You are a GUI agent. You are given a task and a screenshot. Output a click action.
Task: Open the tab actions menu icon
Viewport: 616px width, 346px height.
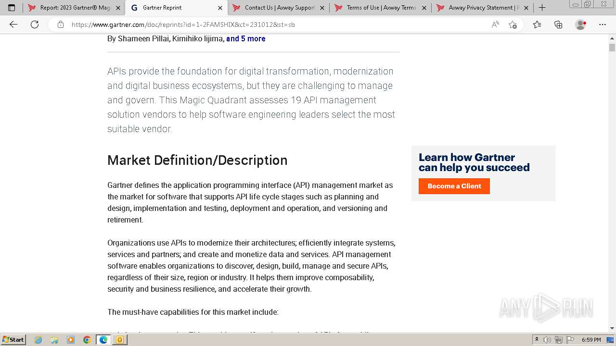click(12, 8)
